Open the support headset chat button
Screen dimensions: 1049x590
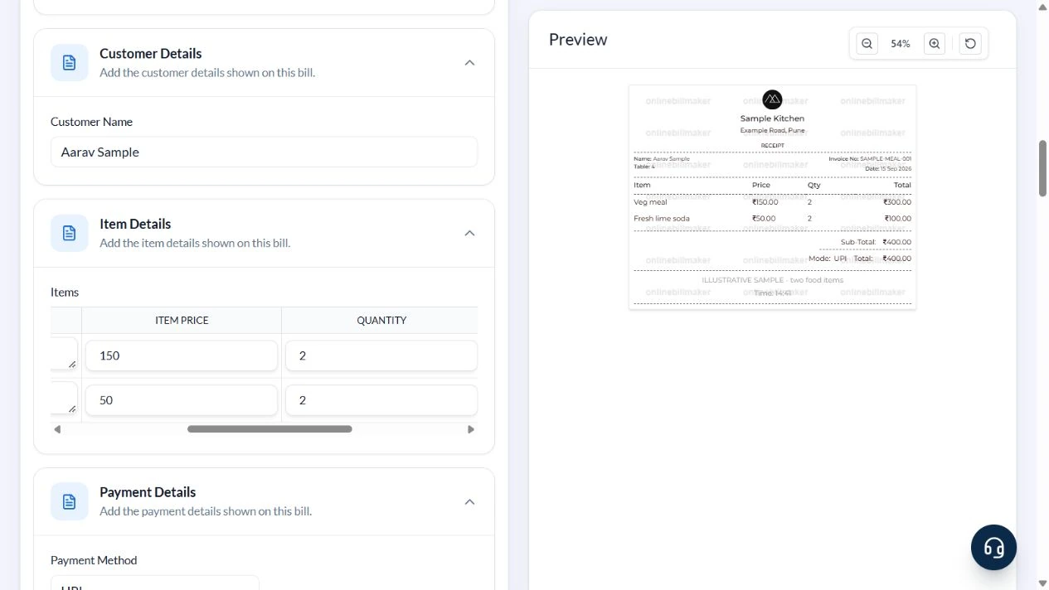coord(993,547)
